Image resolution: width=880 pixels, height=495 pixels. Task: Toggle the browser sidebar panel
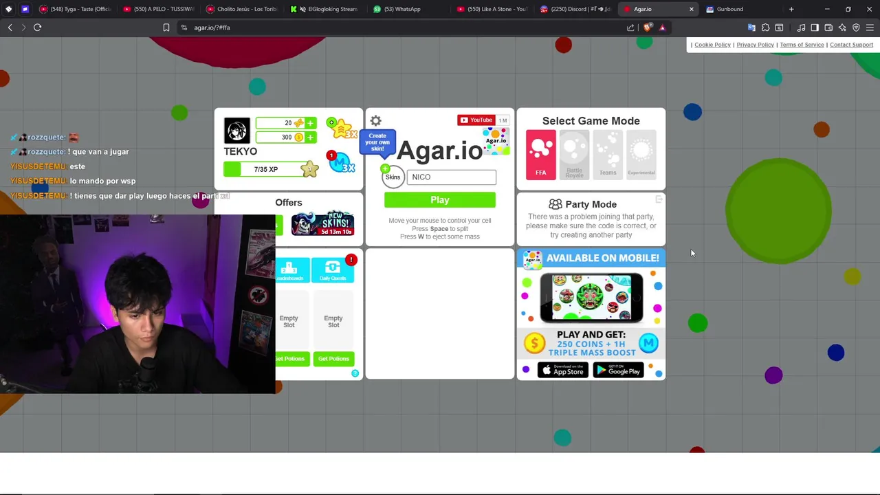pyautogui.click(x=815, y=27)
